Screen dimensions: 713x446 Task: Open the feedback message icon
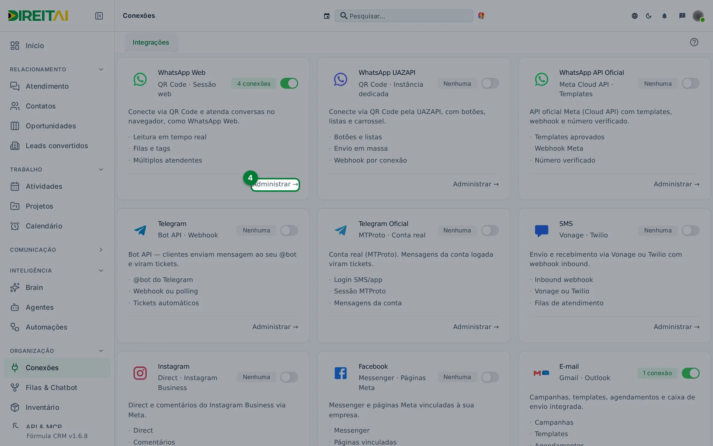[x=682, y=16]
